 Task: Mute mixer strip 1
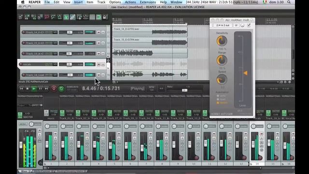pos(56,133)
